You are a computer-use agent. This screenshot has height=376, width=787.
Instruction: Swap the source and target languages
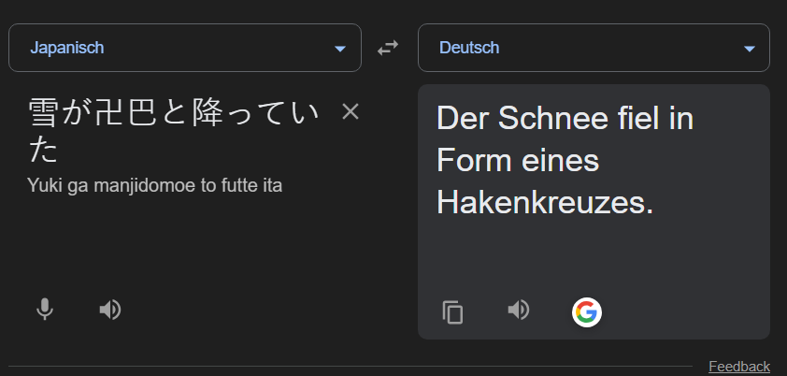(388, 48)
